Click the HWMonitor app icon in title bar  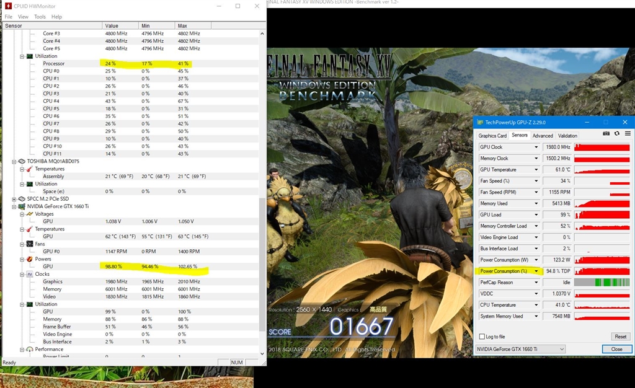click(x=8, y=6)
